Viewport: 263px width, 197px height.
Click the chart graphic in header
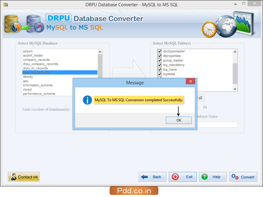(x=244, y=23)
